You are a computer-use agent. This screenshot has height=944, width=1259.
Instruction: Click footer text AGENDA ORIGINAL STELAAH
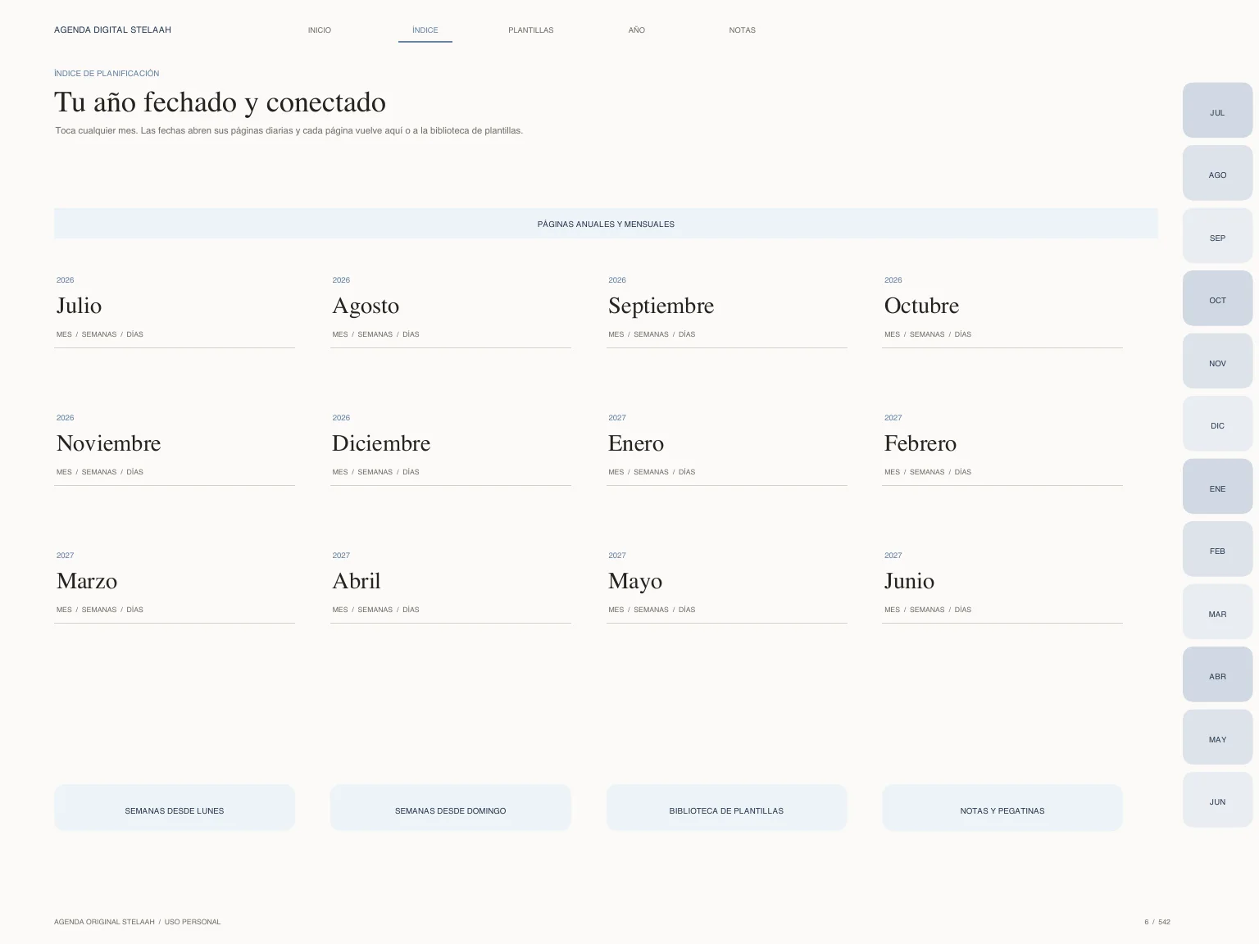(104, 922)
